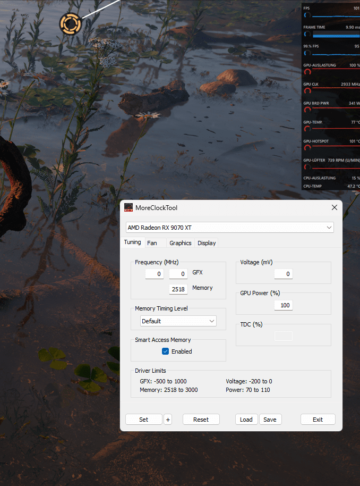Click the 'Voltage: -200 to 0' limit text
Image resolution: width=360 pixels, height=486 pixels.
pyautogui.click(x=249, y=381)
